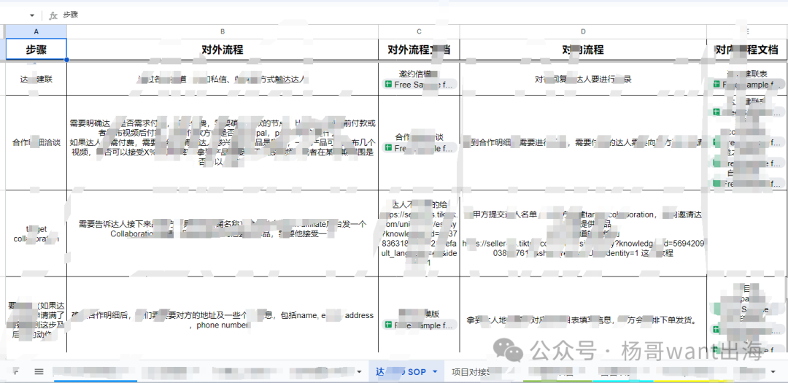Select the 对外流程文档 header cell
788x383 pixels.
(x=419, y=50)
